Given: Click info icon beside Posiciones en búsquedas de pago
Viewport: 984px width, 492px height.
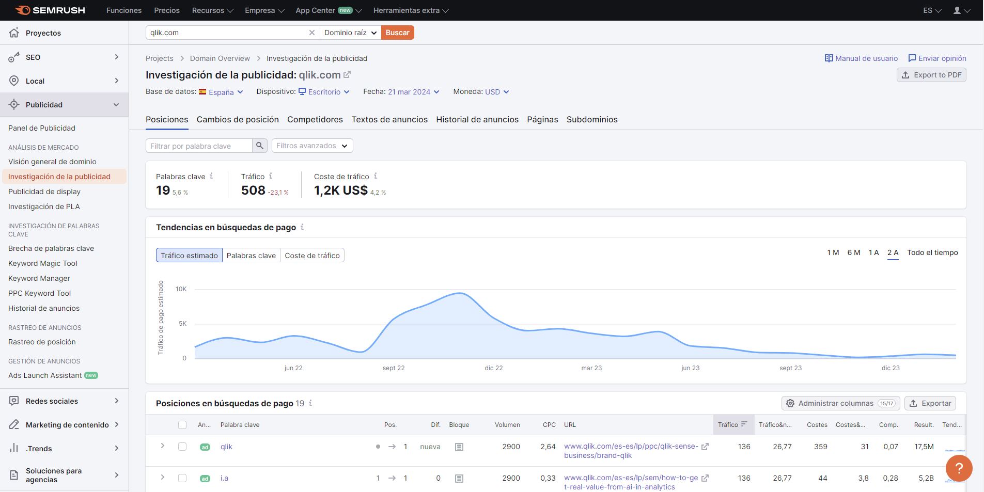Looking at the screenshot, I should [x=310, y=403].
